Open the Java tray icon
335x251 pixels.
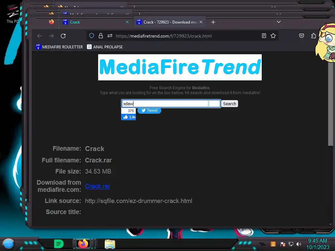coord(273,244)
